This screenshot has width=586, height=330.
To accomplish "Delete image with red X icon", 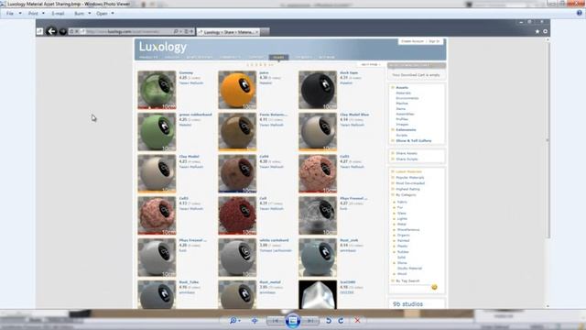I will (357, 321).
